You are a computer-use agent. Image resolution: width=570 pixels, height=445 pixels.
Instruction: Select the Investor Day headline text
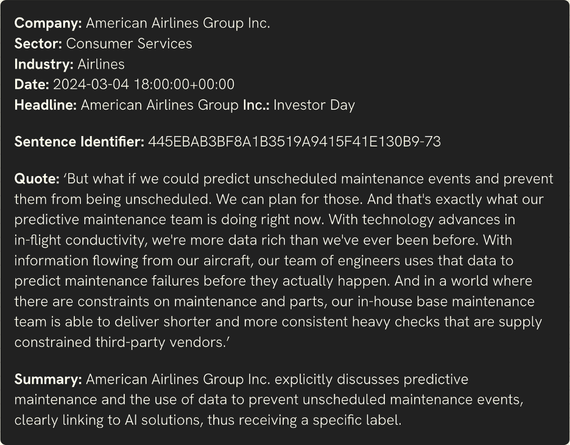[314, 105]
